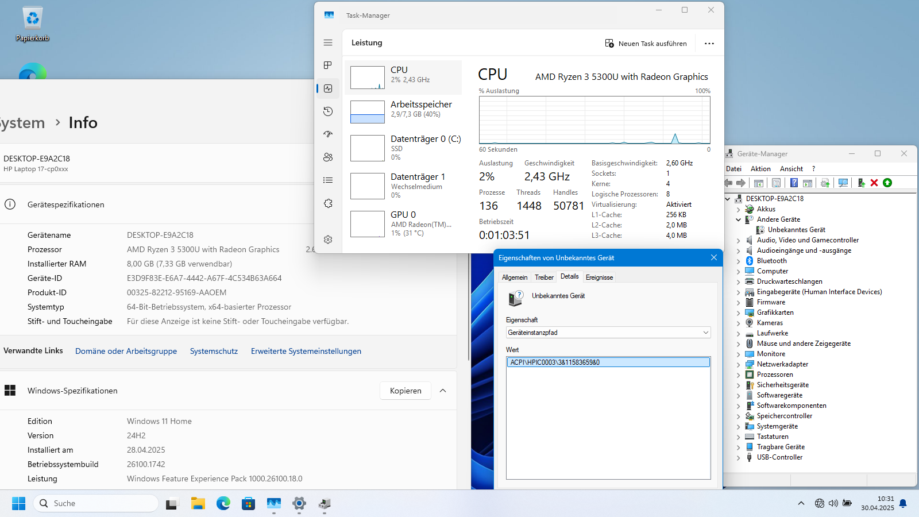The image size is (919, 517).
Task: Scan for hardware changes in Geräte-Manager
Action: [x=843, y=183]
